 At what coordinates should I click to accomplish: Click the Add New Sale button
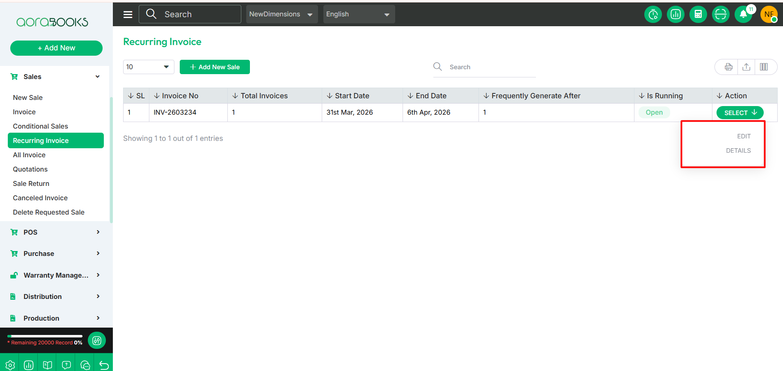(x=215, y=67)
